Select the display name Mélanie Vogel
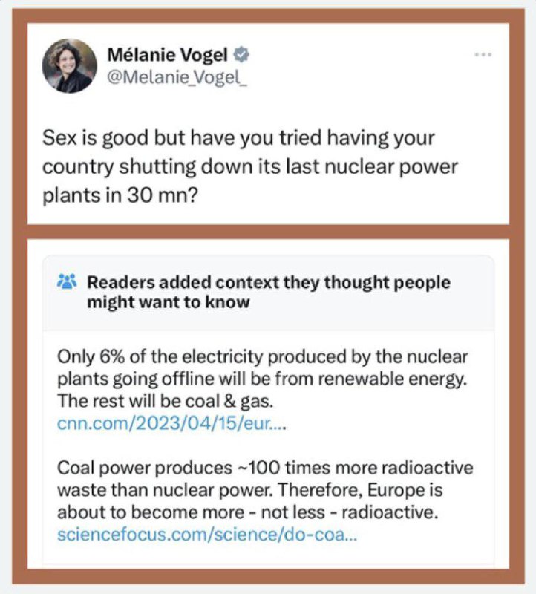Viewport: 536px width, 594px height. [x=168, y=55]
